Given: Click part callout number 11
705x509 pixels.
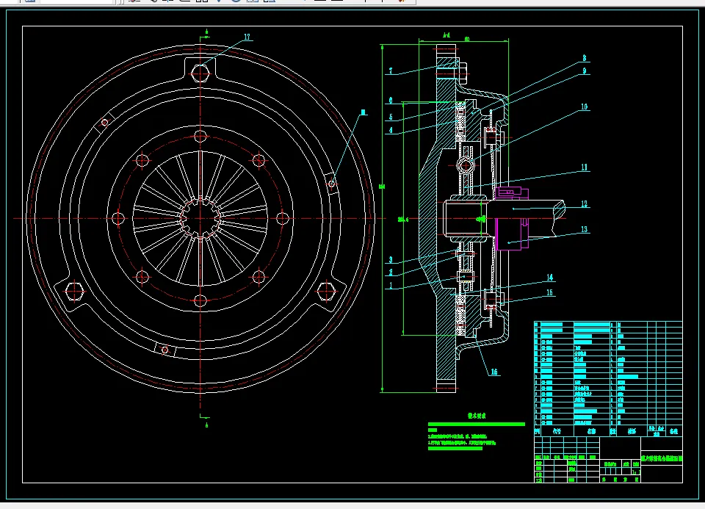Looking at the screenshot, I should [x=584, y=167].
